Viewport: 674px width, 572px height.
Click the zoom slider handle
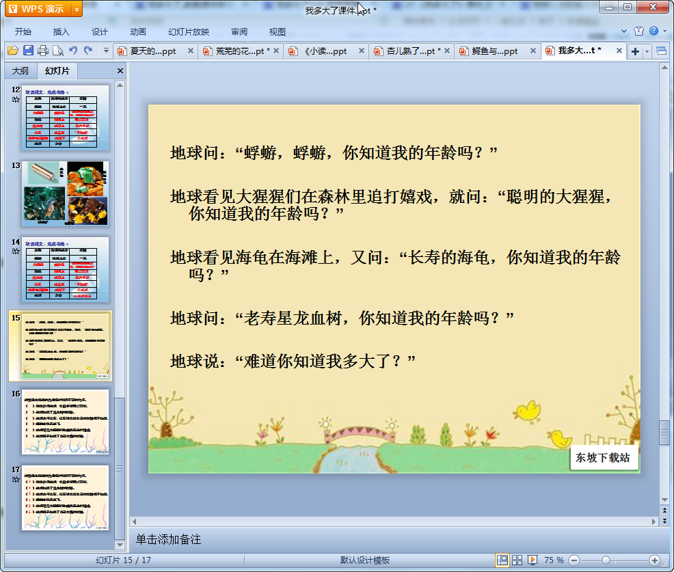pos(606,560)
